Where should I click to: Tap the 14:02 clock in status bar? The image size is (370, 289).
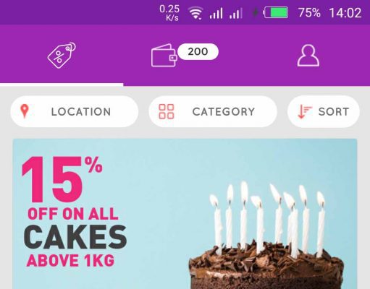click(x=345, y=13)
